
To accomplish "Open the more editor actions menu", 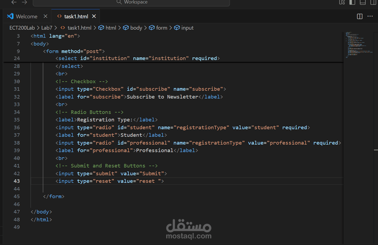I will point(370,16).
